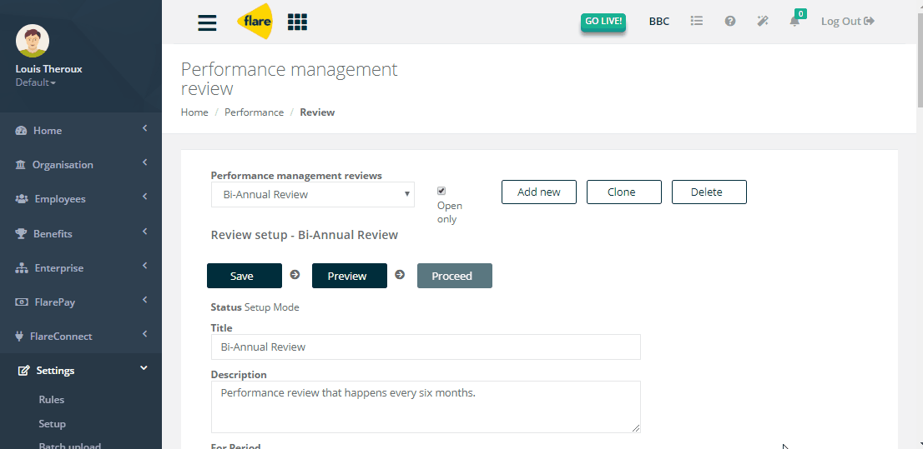The width and height of the screenshot is (923, 449).
Task: Open the list icon in top bar
Action: (696, 21)
